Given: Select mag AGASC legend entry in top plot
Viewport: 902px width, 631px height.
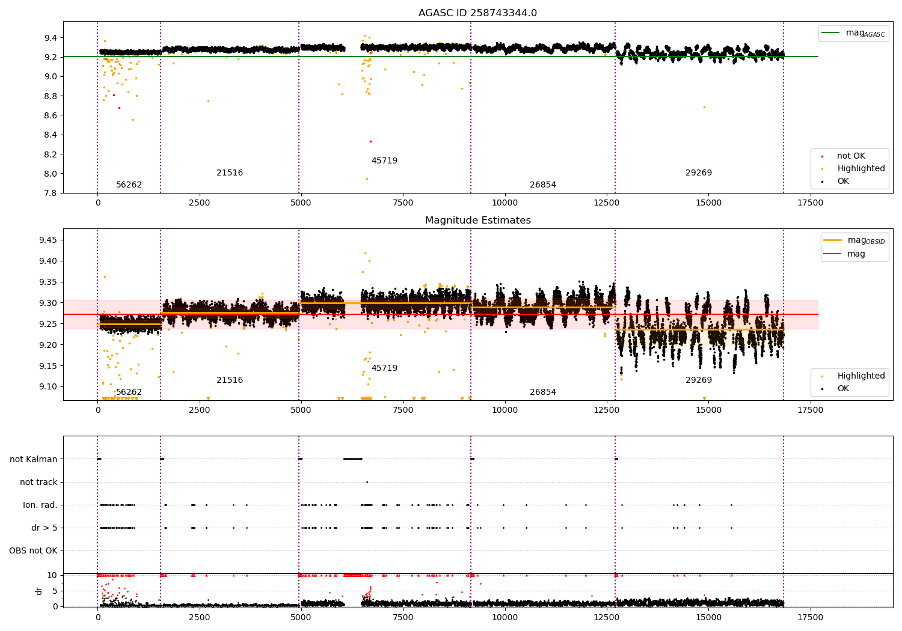Looking at the screenshot, I should pyautogui.click(x=853, y=33).
